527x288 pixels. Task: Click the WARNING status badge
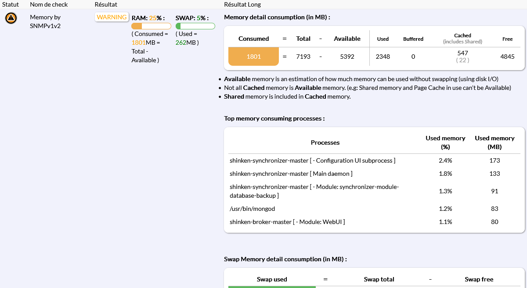pyautogui.click(x=112, y=17)
